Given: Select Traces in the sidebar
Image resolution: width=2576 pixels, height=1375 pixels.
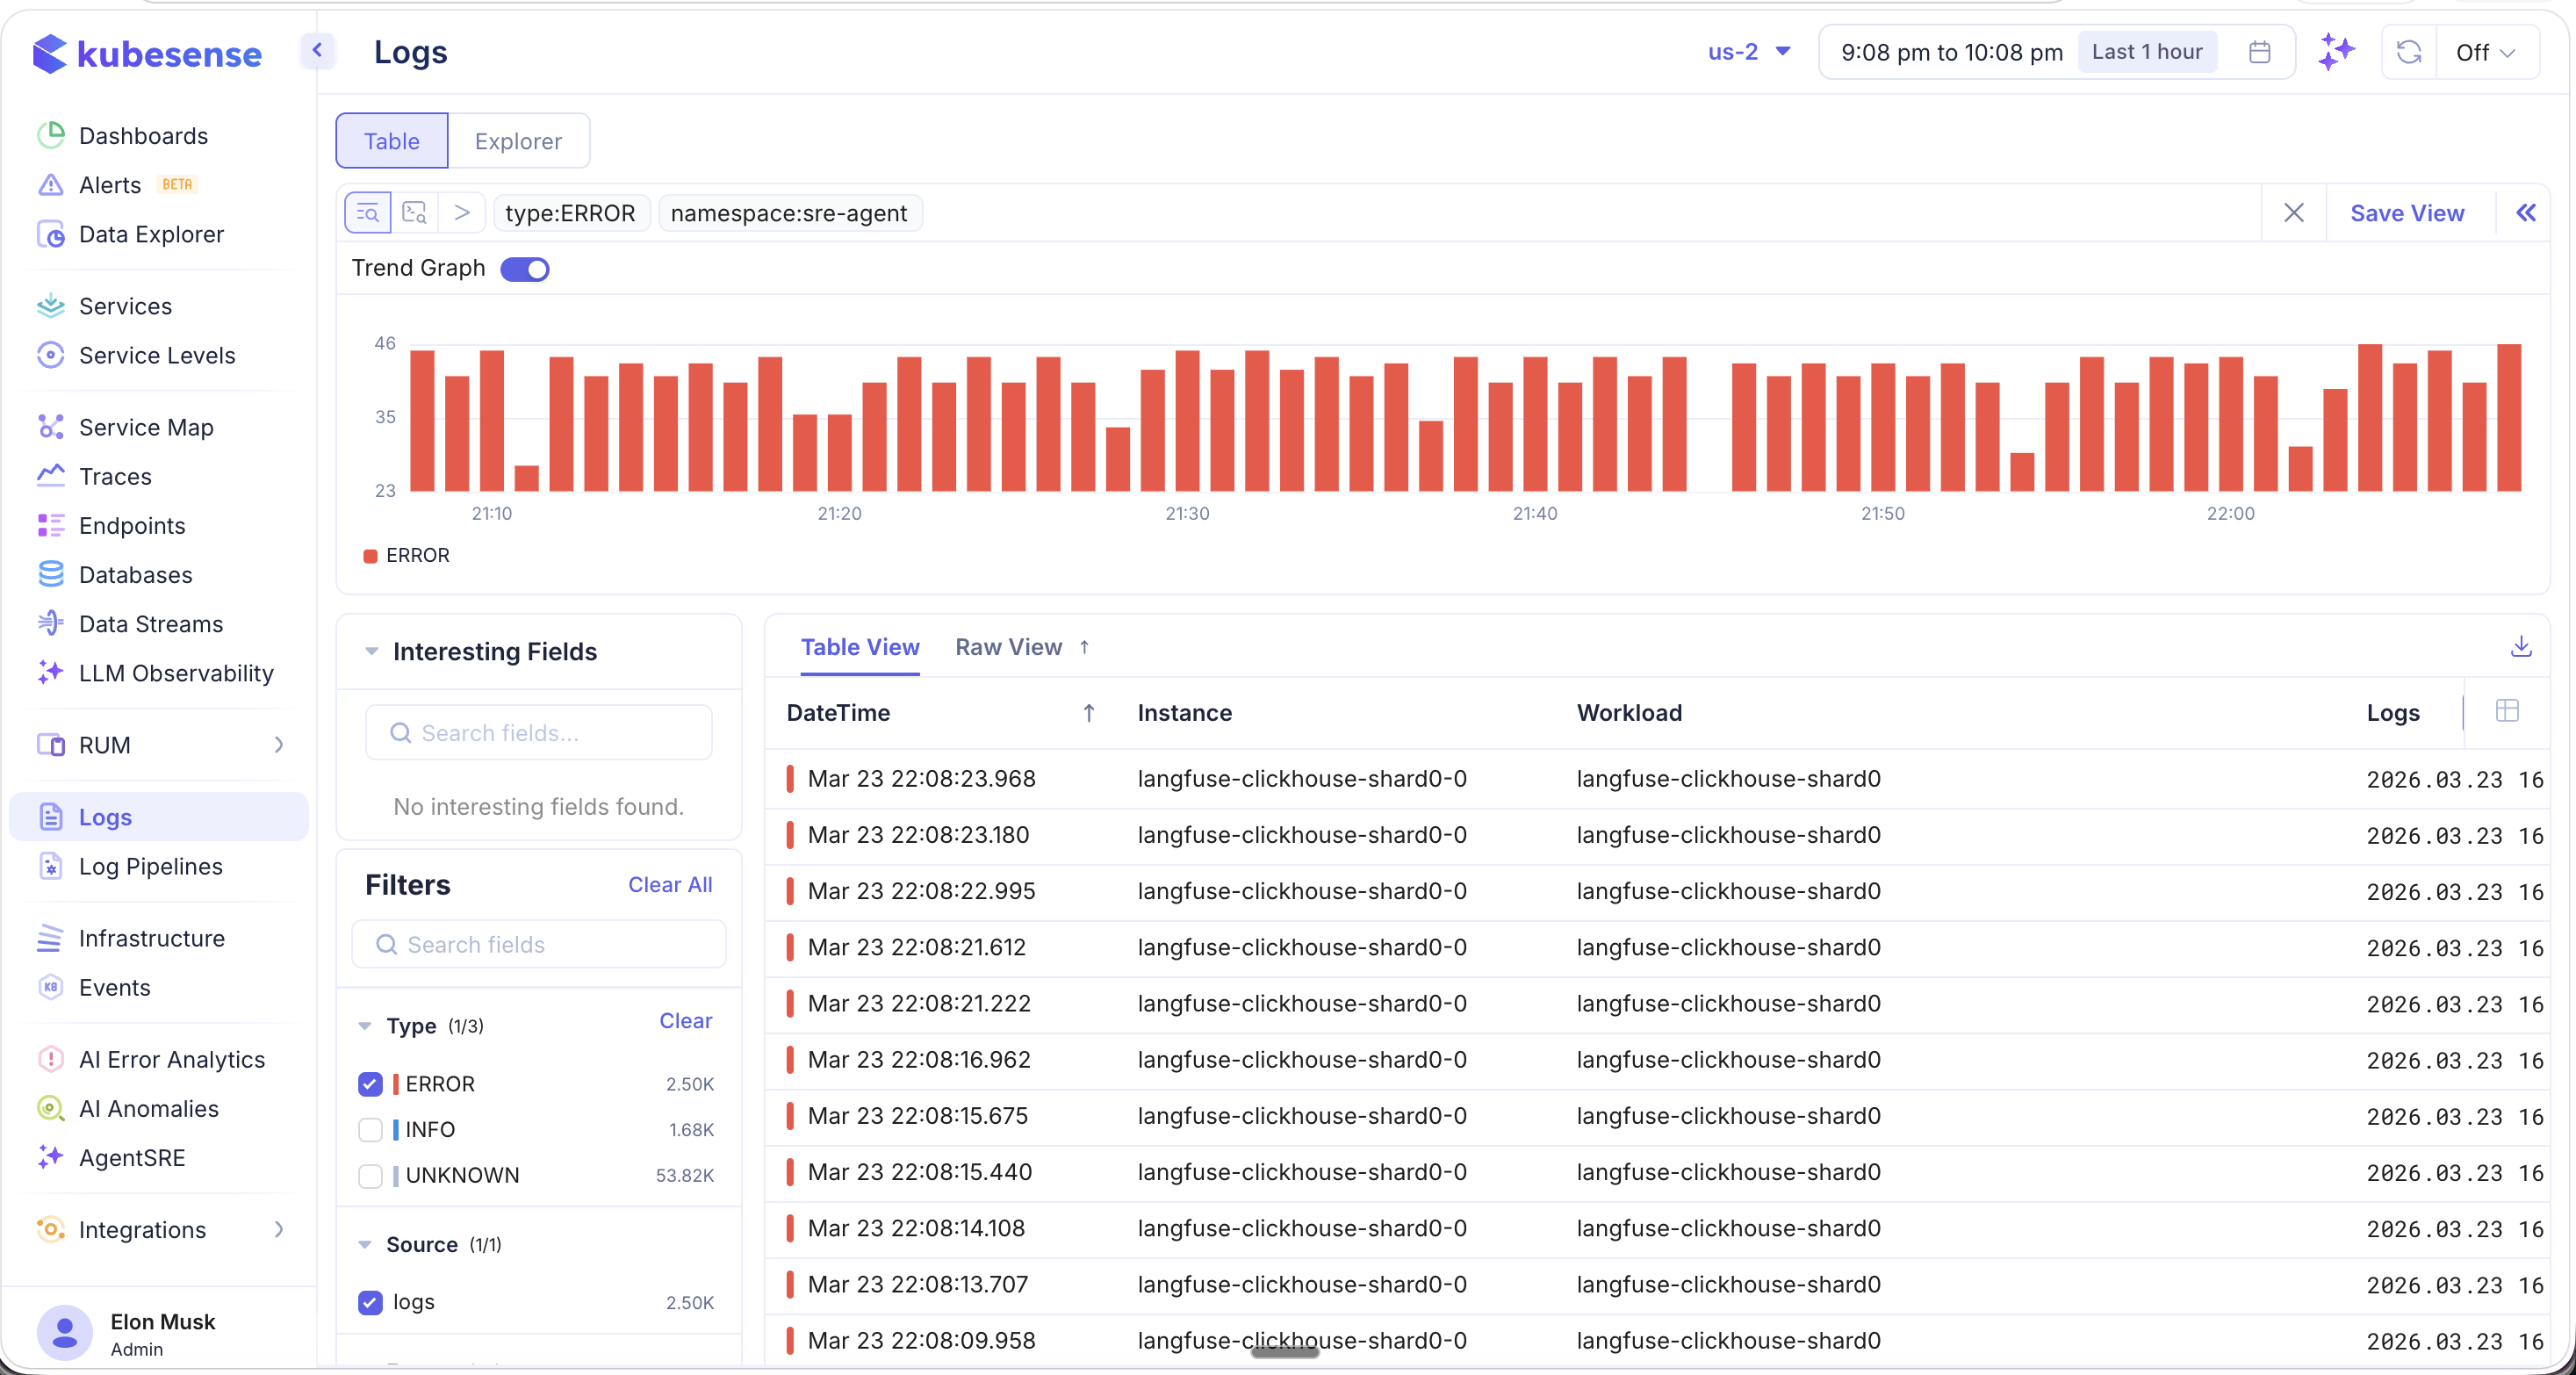Looking at the screenshot, I should (115, 476).
